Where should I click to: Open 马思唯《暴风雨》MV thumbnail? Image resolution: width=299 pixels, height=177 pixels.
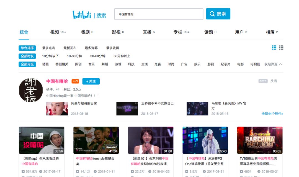(x=197, y=109)
